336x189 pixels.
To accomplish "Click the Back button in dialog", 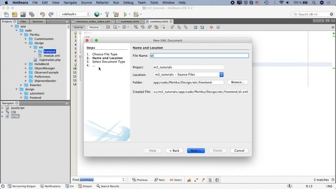I will pos(174,151).
